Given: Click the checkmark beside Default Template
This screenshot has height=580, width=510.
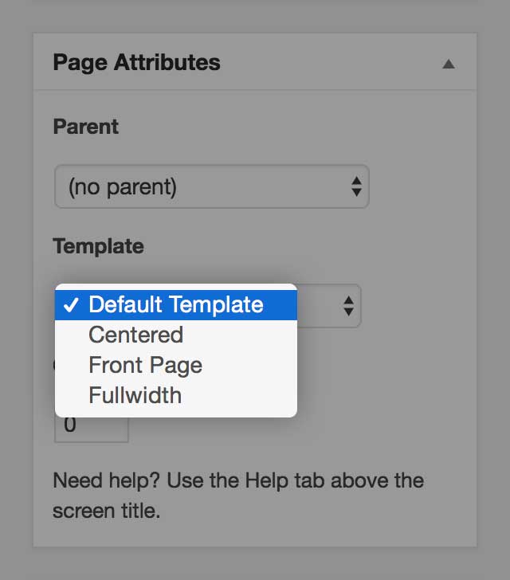Looking at the screenshot, I should pyautogui.click(x=71, y=305).
